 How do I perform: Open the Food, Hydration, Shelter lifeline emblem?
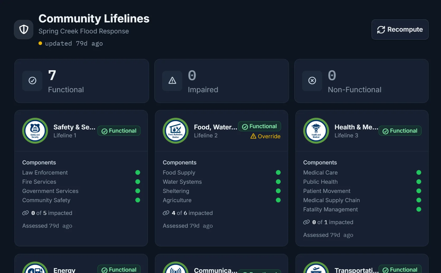pyautogui.click(x=175, y=131)
